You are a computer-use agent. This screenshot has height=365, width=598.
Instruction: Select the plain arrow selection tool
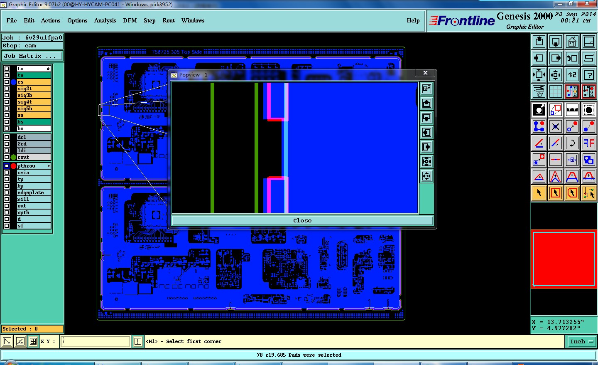(x=539, y=193)
